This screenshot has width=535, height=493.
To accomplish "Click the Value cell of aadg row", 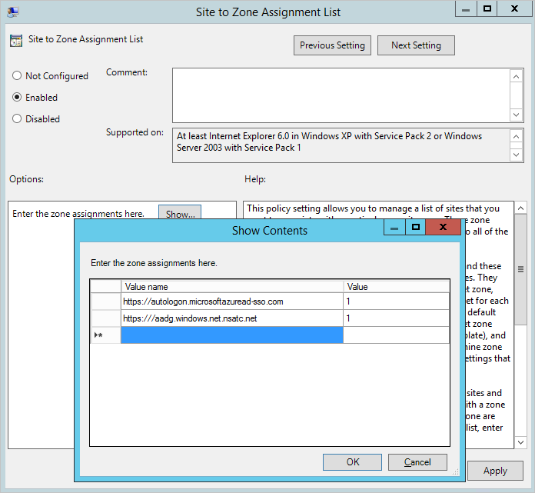I will pos(396,318).
